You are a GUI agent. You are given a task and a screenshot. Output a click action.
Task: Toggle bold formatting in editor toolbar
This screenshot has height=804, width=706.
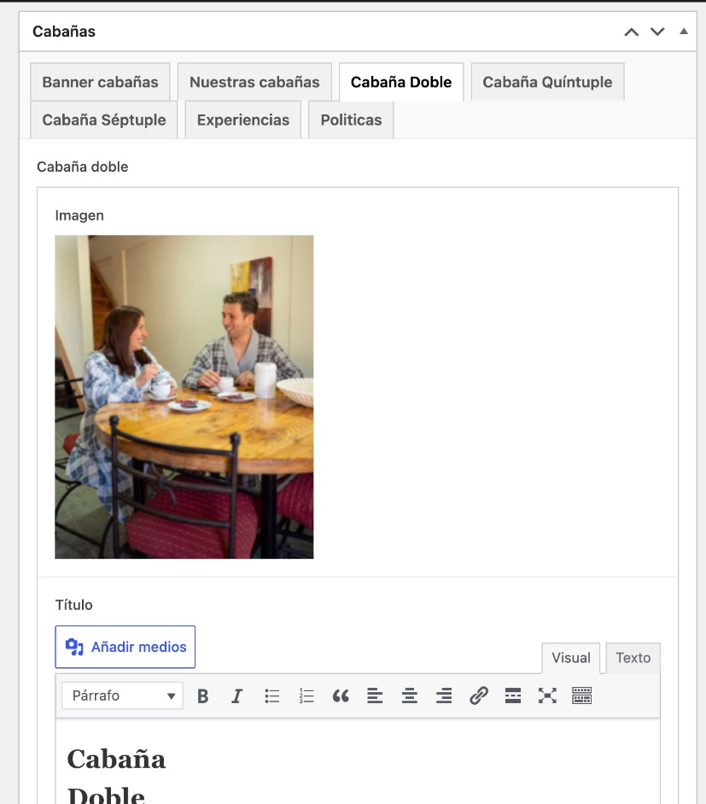[x=203, y=695]
